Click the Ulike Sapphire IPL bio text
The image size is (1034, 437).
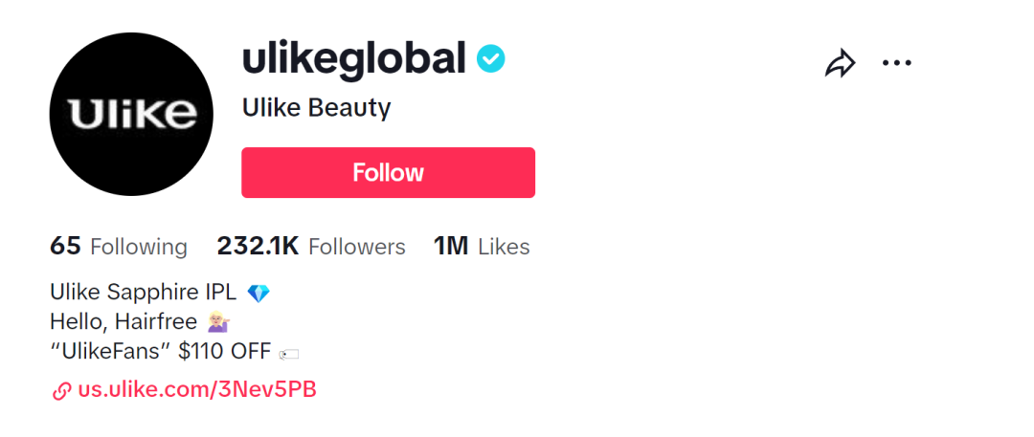144,293
